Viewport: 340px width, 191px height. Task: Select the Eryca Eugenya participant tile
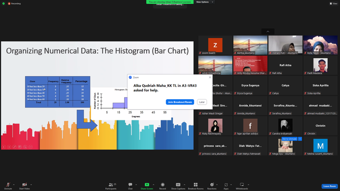coord(250,85)
